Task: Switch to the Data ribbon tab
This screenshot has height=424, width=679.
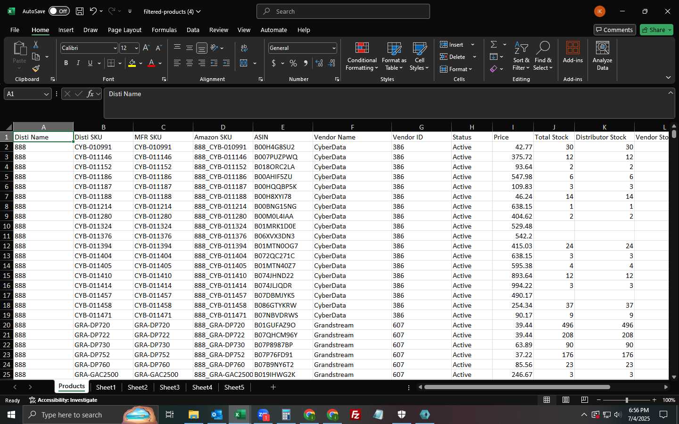Action: tap(193, 30)
